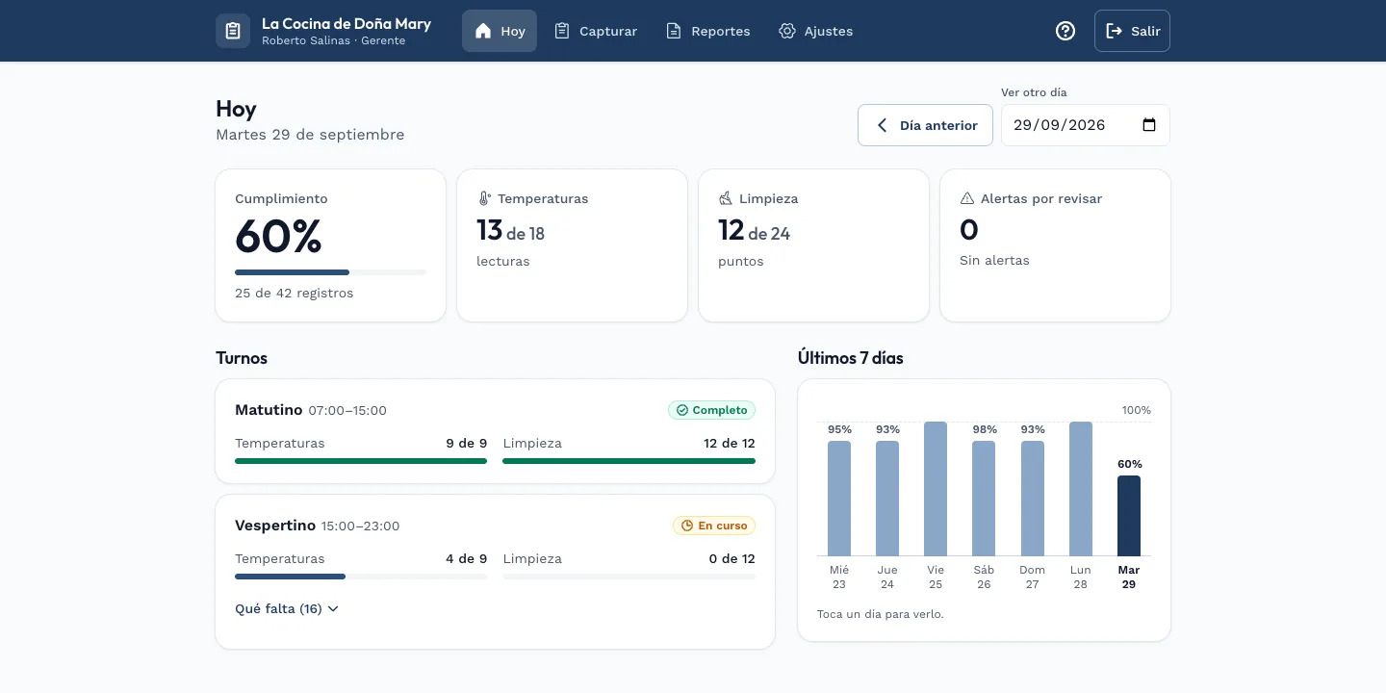Select the Jue 24 bar in chart

pos(887,499)
